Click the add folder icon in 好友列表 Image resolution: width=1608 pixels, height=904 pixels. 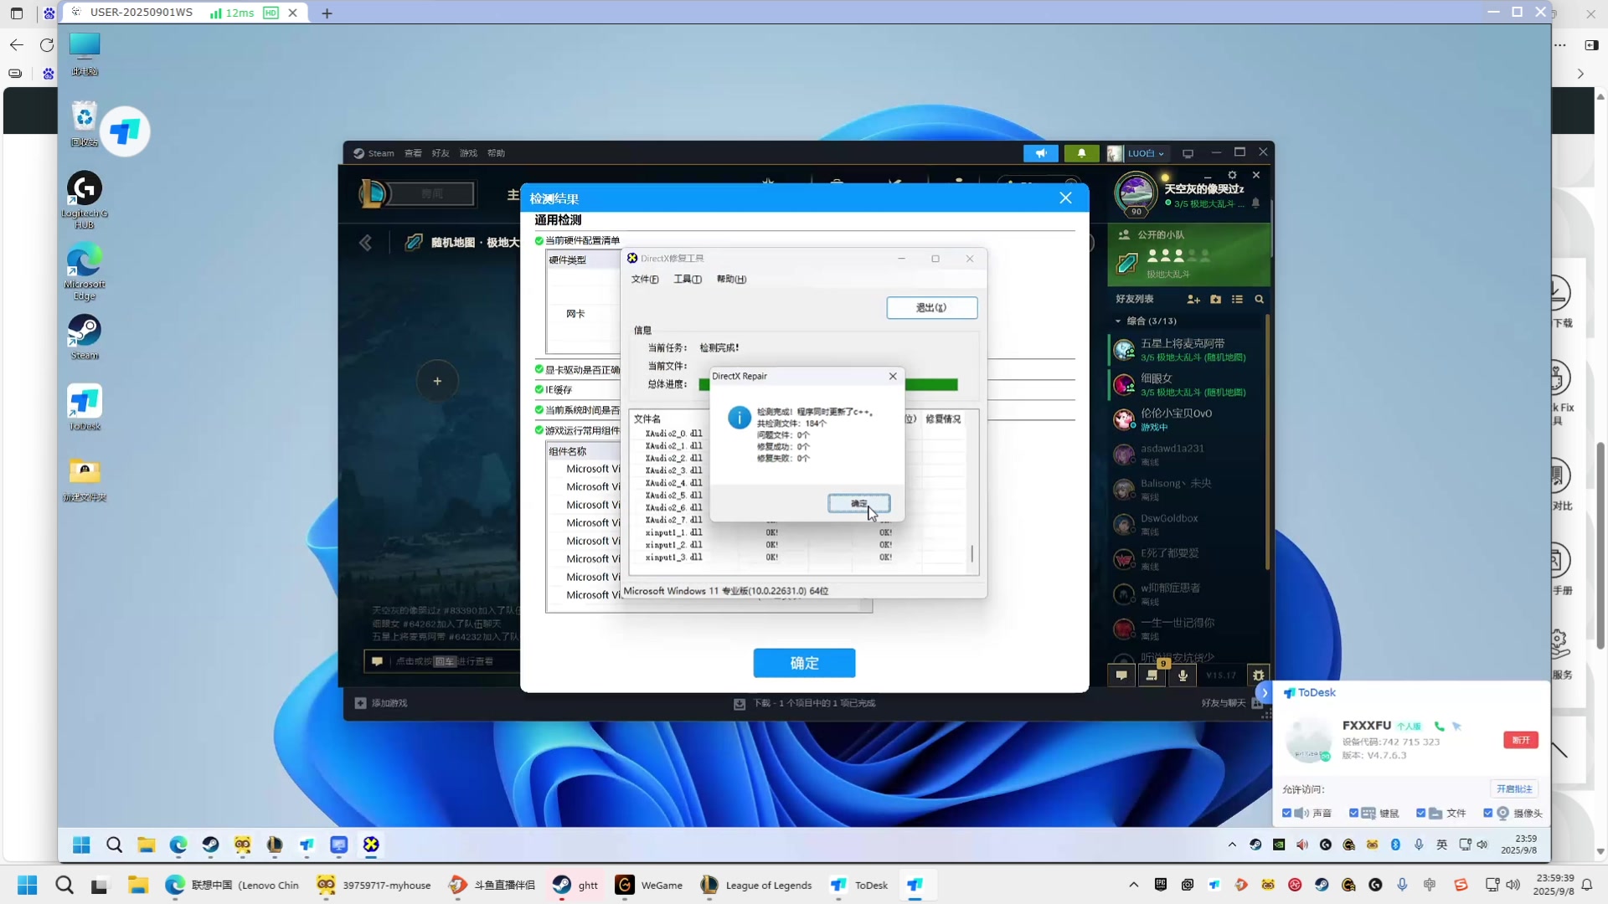pyautogui.click(x=1215, y=299)
